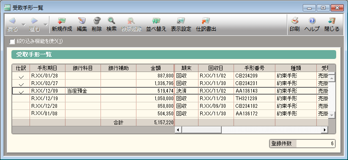Click the 銀行科目 column header
This screenshot has width=348, height=160.
83,68
